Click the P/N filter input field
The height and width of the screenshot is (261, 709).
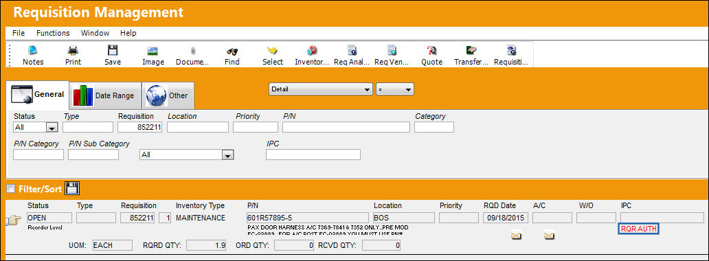point(346,127)
